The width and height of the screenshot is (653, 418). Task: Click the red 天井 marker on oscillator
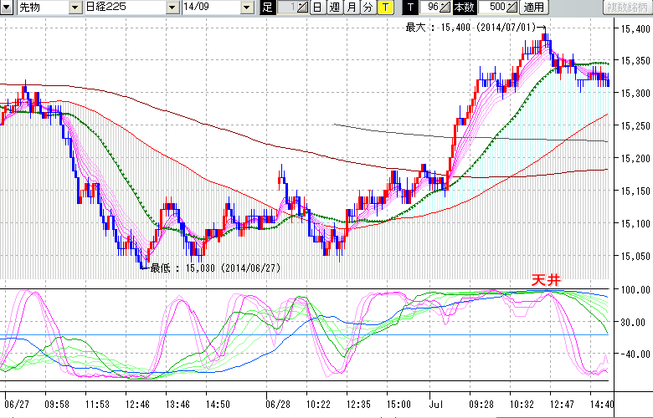pyautogui.click(x=544, y=281)
